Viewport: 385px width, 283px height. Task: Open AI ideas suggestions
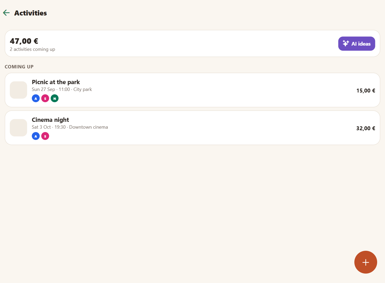point(356,43)
